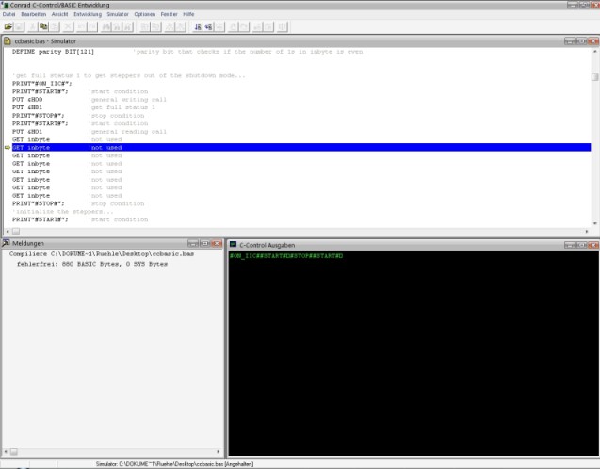Click the Redo toolbar icon
This screenshot has width=600, height=469.
(92, 26)
